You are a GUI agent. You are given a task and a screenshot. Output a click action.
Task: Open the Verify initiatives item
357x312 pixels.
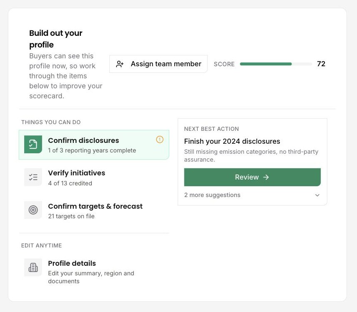click(x=94, y=177)
